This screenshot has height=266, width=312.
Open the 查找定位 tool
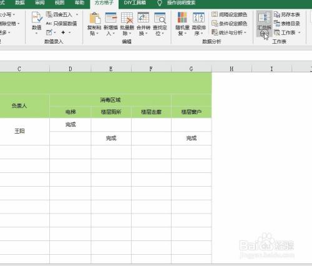point(160,24)
